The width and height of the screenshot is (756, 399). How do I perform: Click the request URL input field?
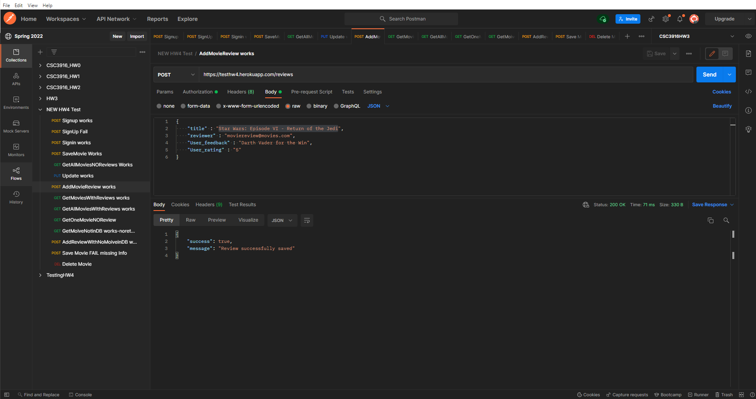pyautogui.click(x=355, y=75)
